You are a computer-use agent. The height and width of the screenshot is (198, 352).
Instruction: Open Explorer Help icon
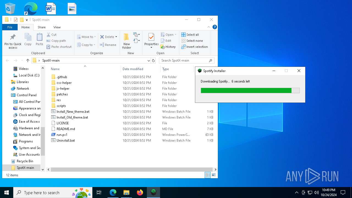pyautogui.click(x=215, y=27)
